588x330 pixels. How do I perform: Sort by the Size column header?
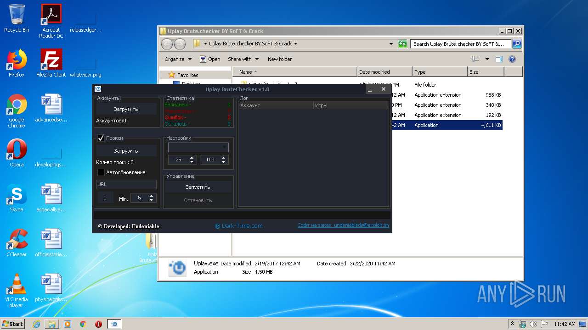click(x=486, y=72)
